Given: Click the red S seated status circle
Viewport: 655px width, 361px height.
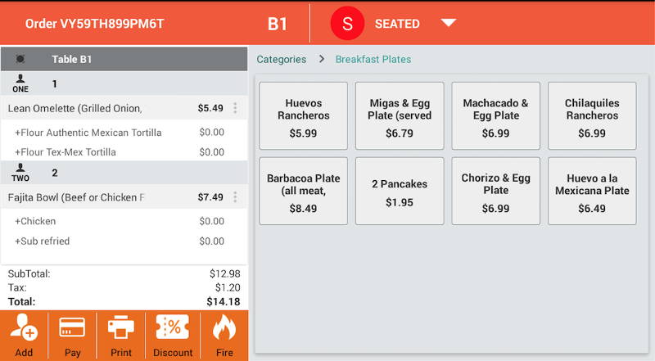Looking at the screenshot, I should click(x=347, y=24).
